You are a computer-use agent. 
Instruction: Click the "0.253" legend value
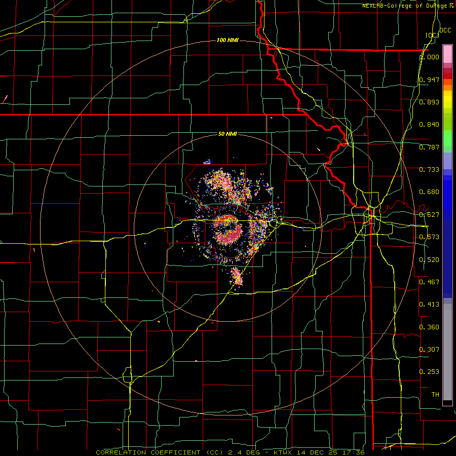(429, 372)
